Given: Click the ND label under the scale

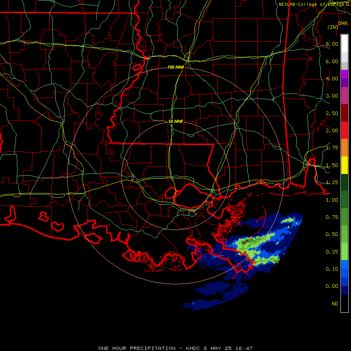Looking at the screenshot, I should [335, 304].
